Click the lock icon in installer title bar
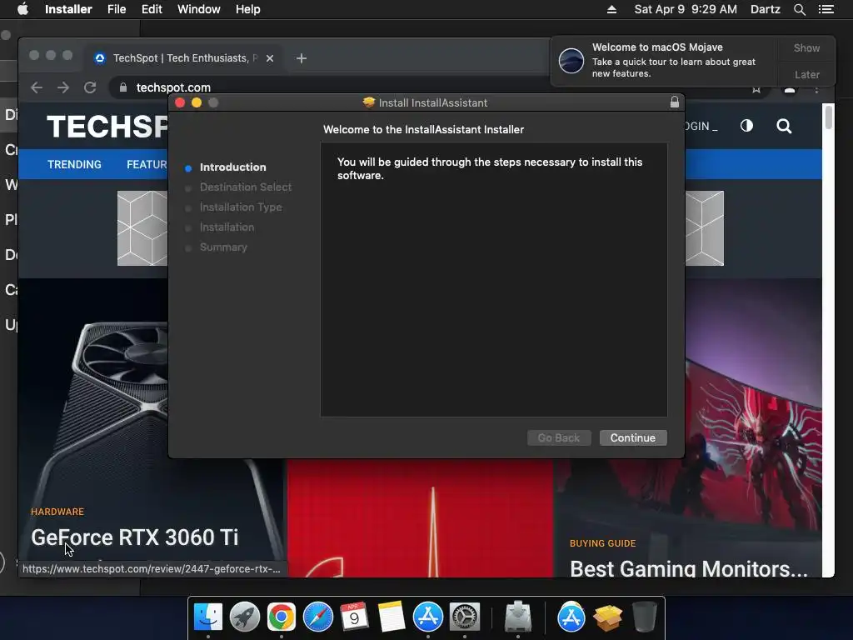 tap(675, 102)
